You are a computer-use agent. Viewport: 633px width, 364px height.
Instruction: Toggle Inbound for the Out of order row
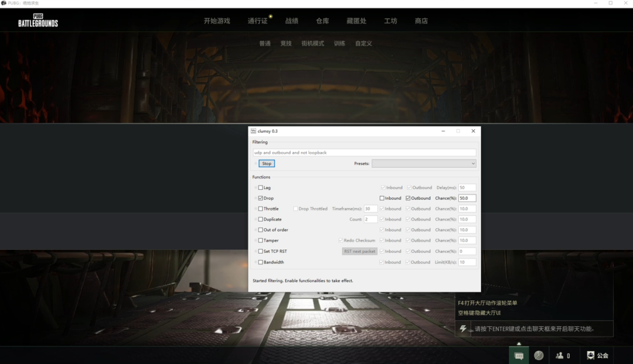[382, 230]
